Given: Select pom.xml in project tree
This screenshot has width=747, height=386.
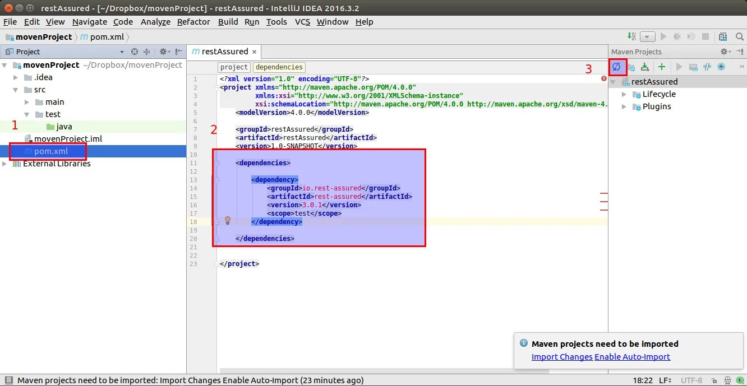Looking at the screenshot, I should click(46, 151).
